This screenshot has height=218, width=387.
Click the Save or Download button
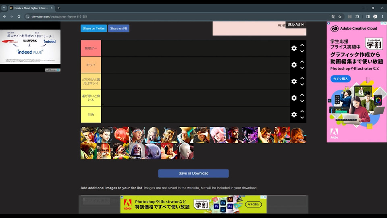coord(193,173)
